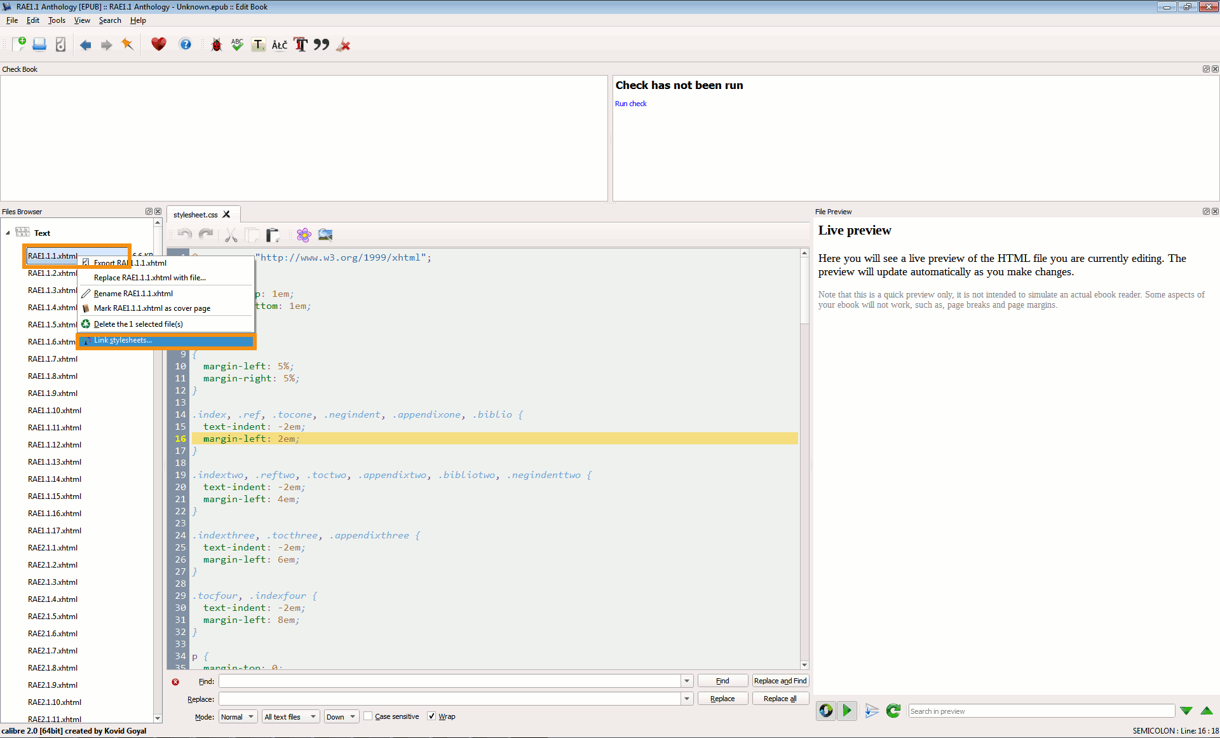Open the Normal mode dropdown
Image resolution: width=1220 pixels, height=738 pixels.
point(238,716)
